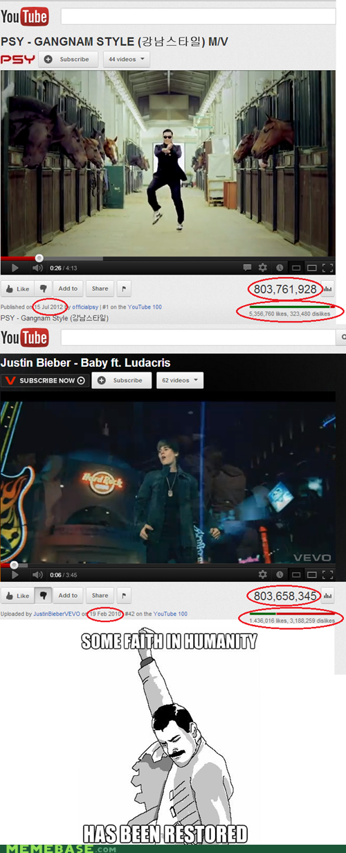Viewport: 346px width, 853px height.
Task: Toggle captions on Gangnam Style player
Action: pos(247,267)
